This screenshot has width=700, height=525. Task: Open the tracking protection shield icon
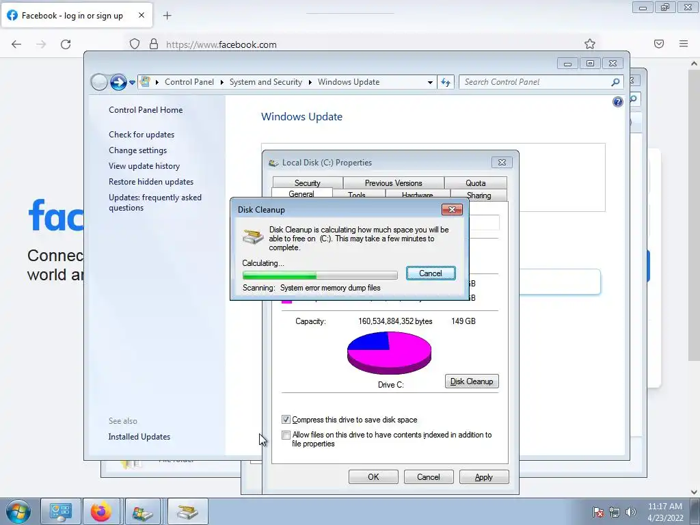[x=135, y=44]
